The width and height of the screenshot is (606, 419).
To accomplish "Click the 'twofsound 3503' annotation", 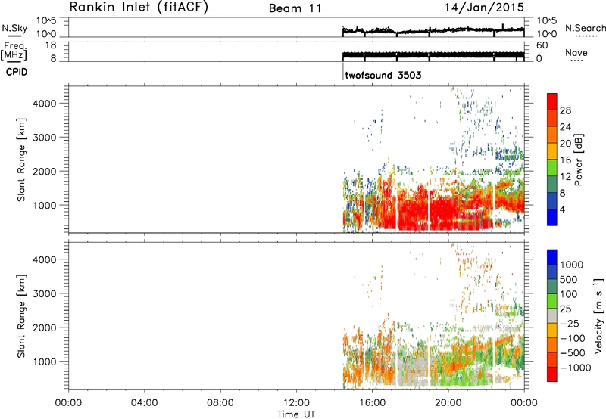I will (383, 75).
